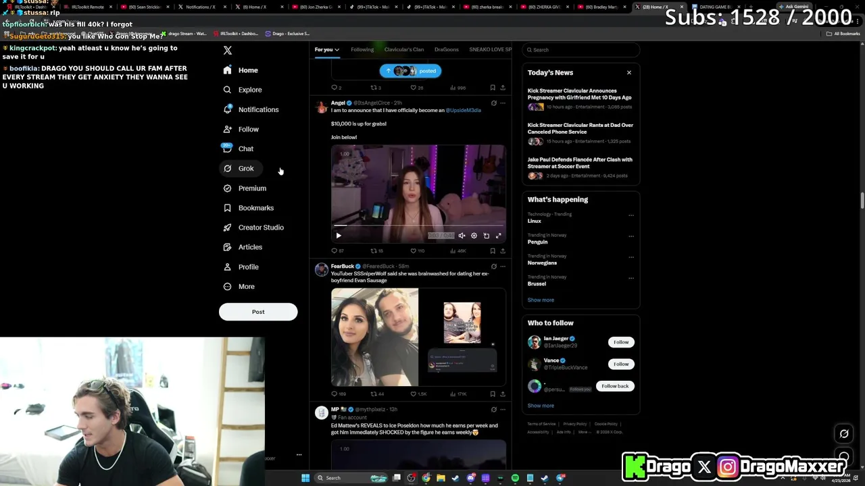Follow Ian Jaeger
This screenshot has height=486, width=865.
coord(621,342)
